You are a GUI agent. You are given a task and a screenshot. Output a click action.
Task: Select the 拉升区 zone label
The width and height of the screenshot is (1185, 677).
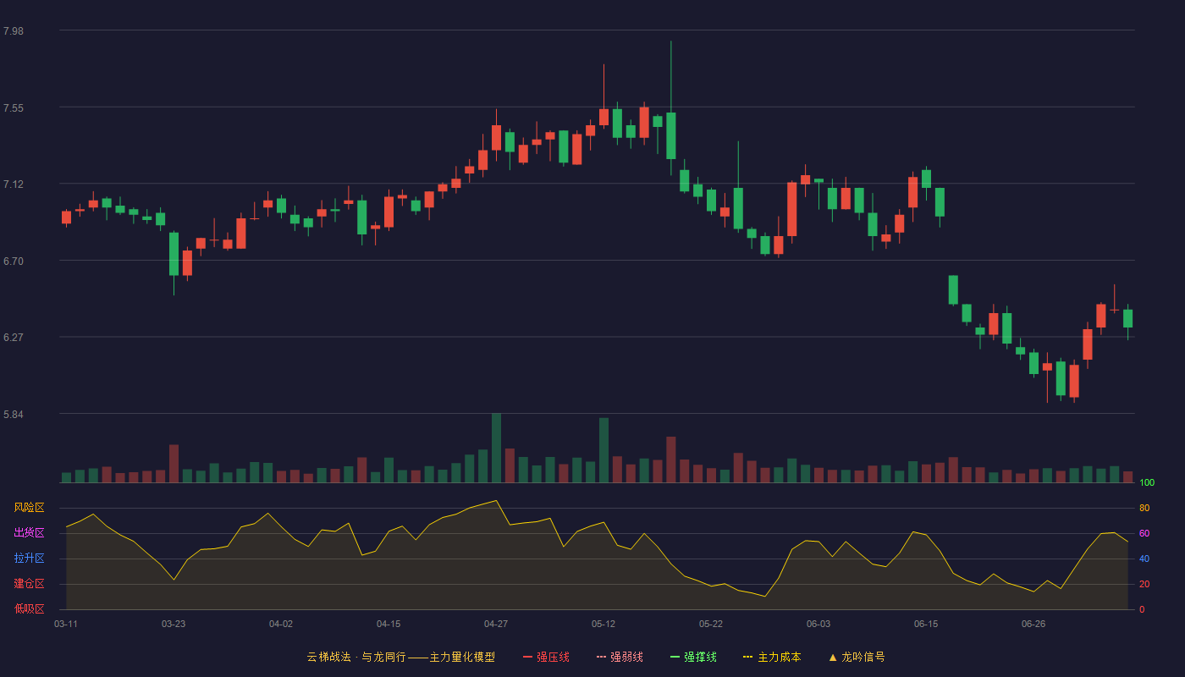coord(29,559)
